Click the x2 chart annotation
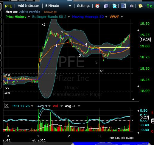The image size is (154, 145). tap(7, 88)
